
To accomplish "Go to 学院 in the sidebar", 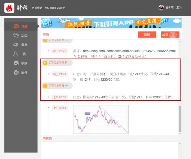I will coord(21,63).
